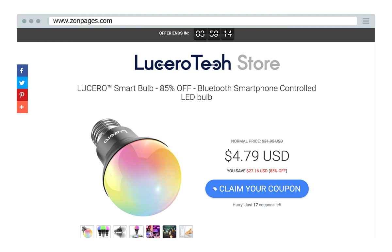
Task: Click the CLAIM YOUR COUPON button
Action: click(x=257, y=189)
